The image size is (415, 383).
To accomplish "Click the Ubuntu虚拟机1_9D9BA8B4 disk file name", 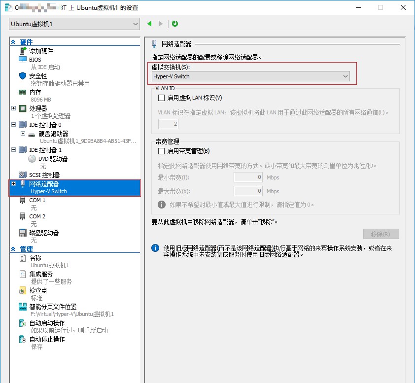I will point(88,141).
